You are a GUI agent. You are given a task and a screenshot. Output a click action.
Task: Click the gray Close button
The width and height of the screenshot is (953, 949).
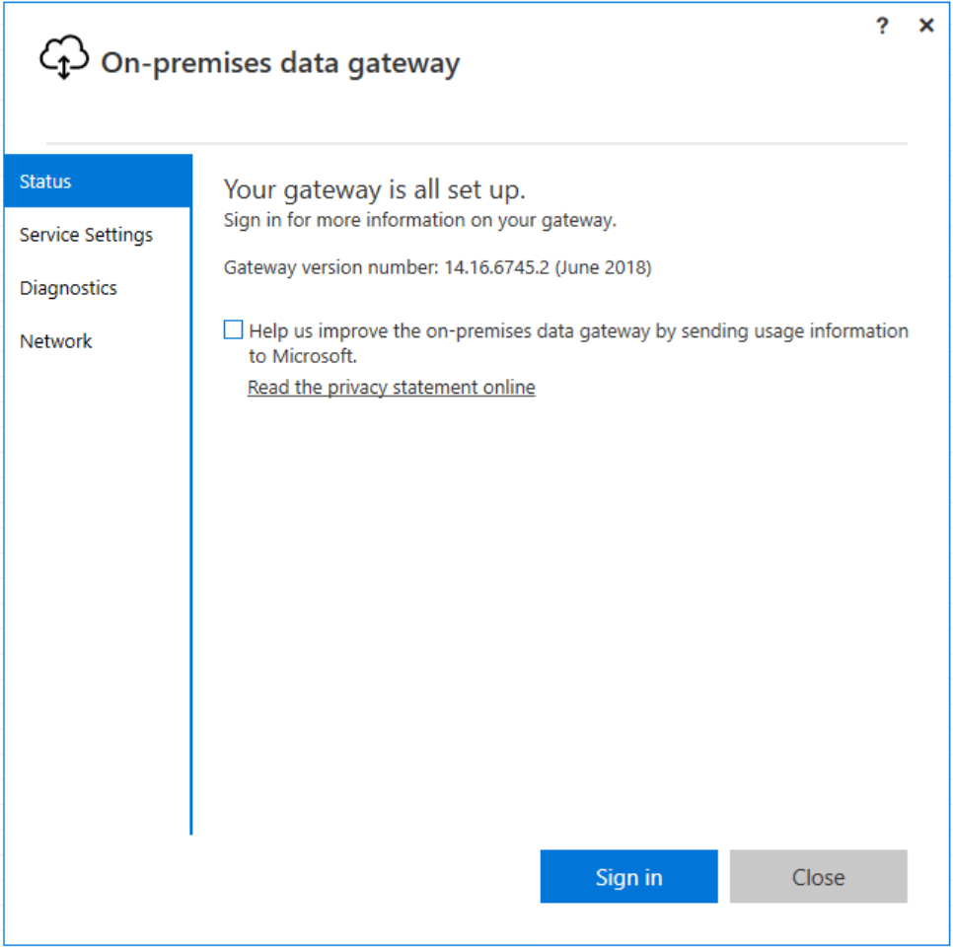coord(818,877)
